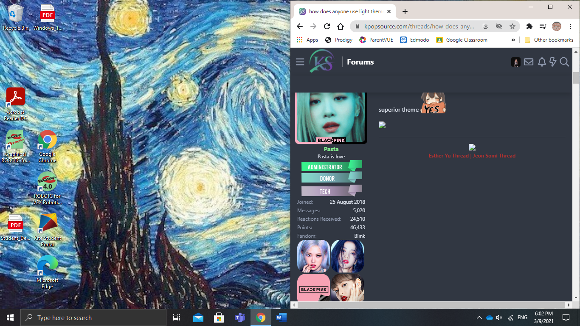Select the Recycle Bin desktop icon
This screenshot has width=580, height=326.
point(16,17)
